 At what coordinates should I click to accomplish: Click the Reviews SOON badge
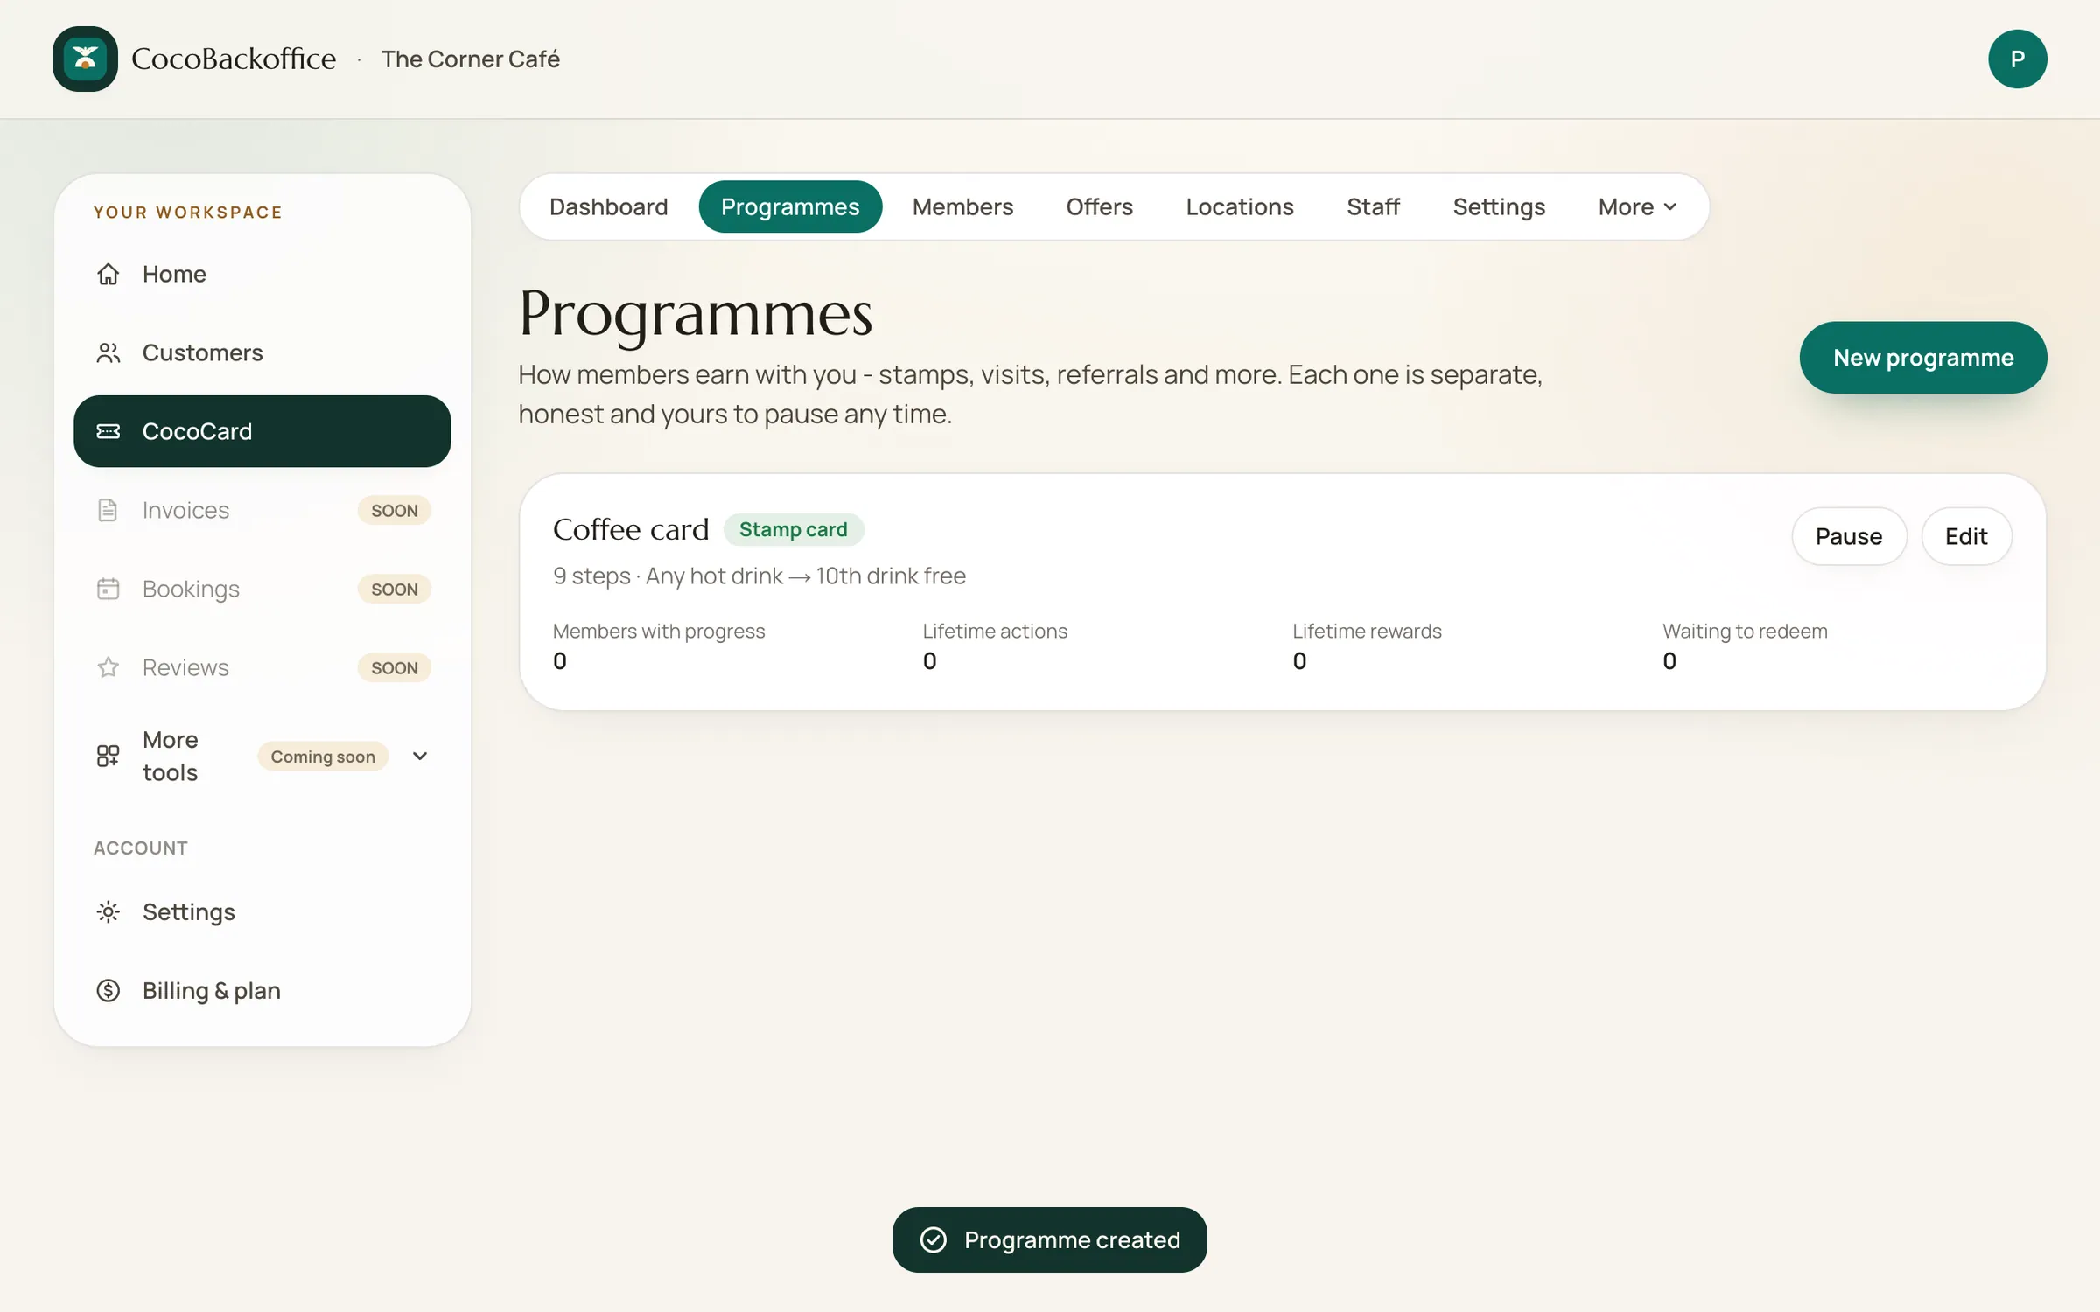(x=394, y=667)
